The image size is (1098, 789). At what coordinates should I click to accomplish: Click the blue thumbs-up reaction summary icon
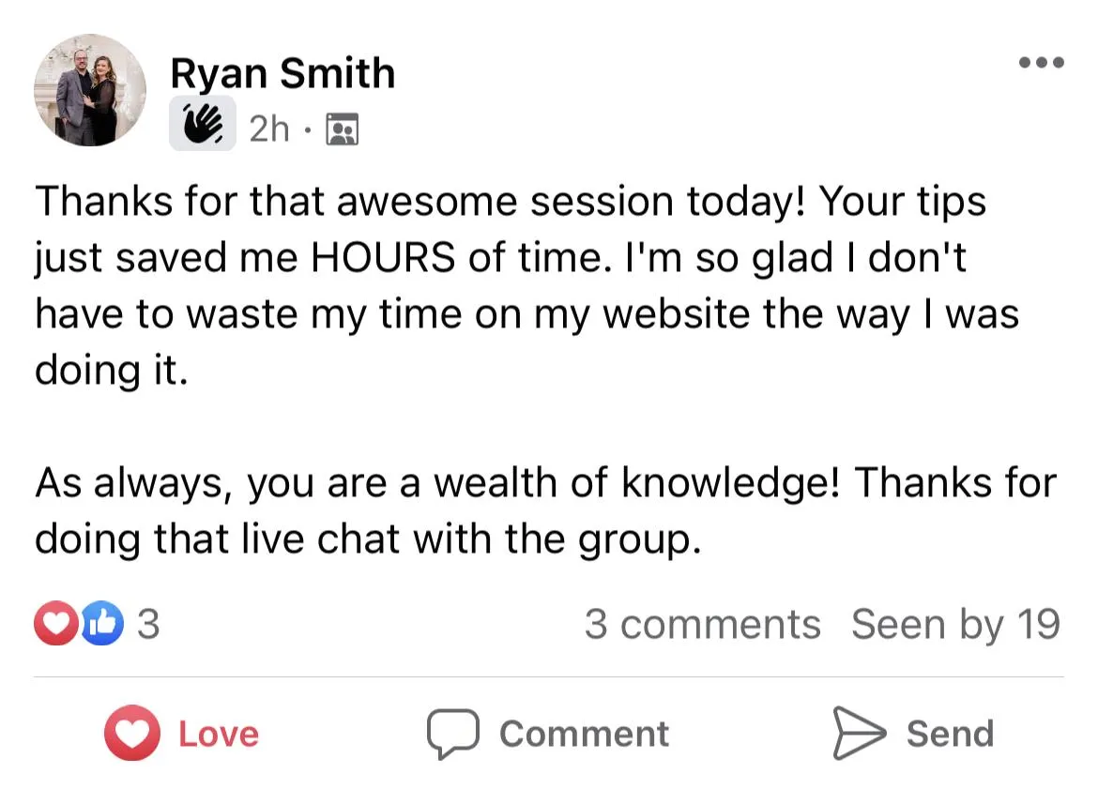(x=102, y=624)
